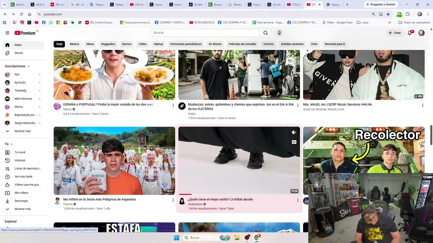This screenshot has height=243, width=433.
Task: Select the Todo filter chip
Action: [59, 44]
